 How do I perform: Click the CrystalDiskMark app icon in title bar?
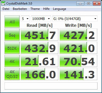click(3, 3)
